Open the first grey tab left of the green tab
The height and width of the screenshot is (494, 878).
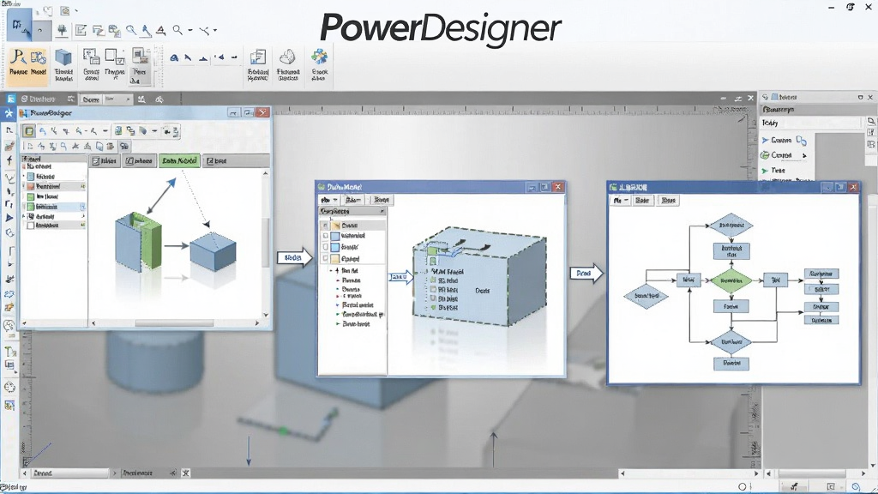pyautogui.click(x=105, y=160)
